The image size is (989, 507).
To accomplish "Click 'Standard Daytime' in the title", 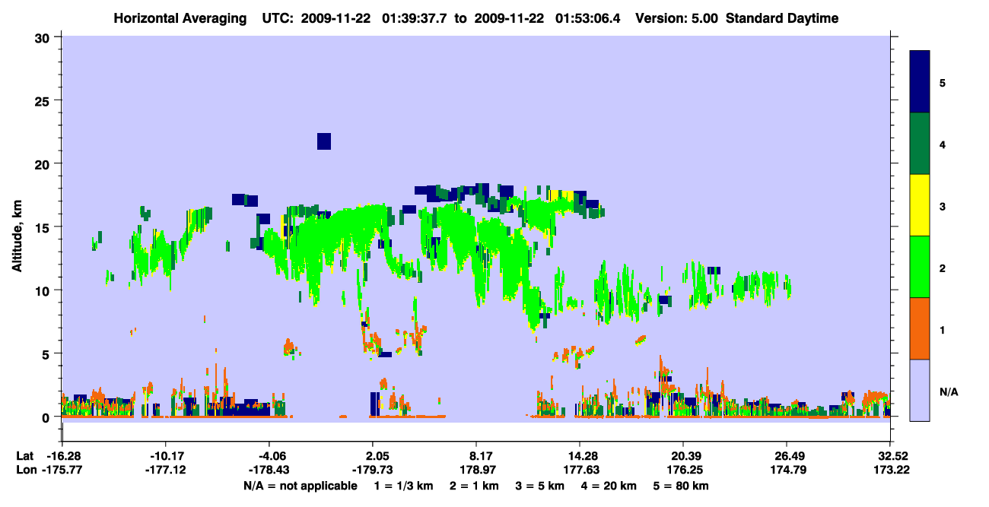I will point(782,18).
